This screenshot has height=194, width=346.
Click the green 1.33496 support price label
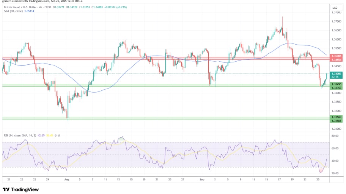click(336, 84)
